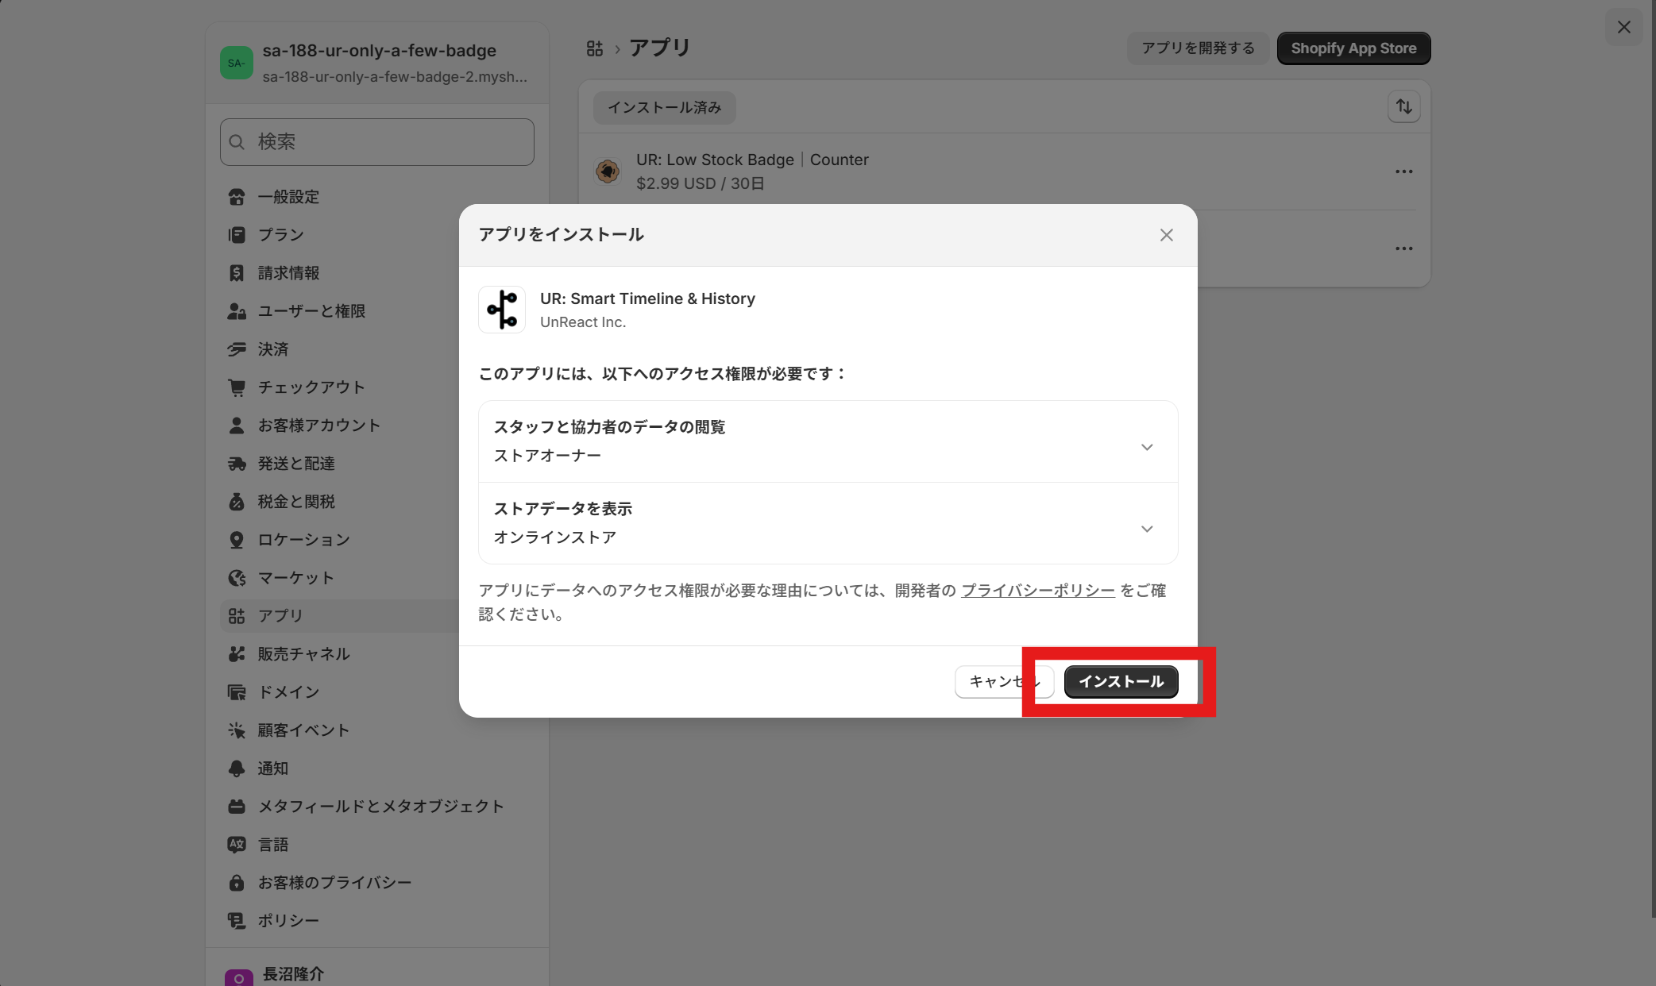Viewport: 1656px width, 986px height.
Task: Click the 販売チャネル icon
Action: pos(236,654)
